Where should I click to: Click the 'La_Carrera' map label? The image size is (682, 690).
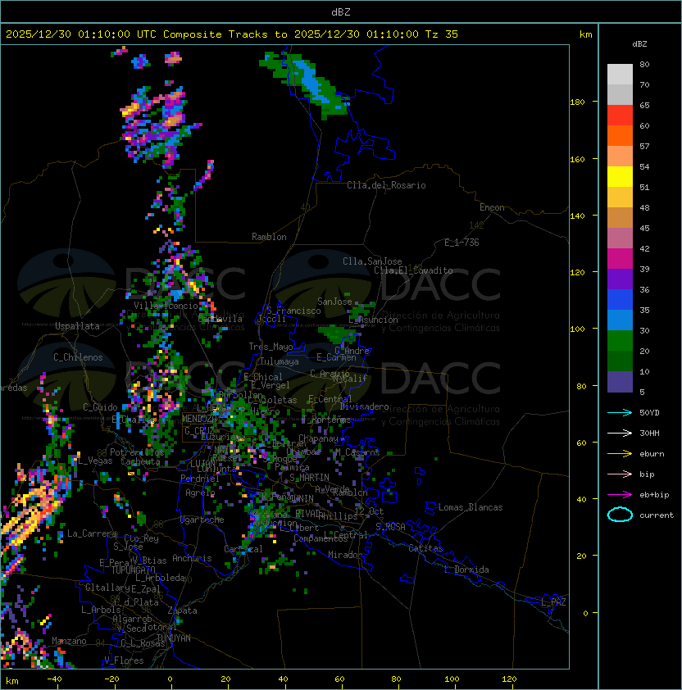coord(92,533)
